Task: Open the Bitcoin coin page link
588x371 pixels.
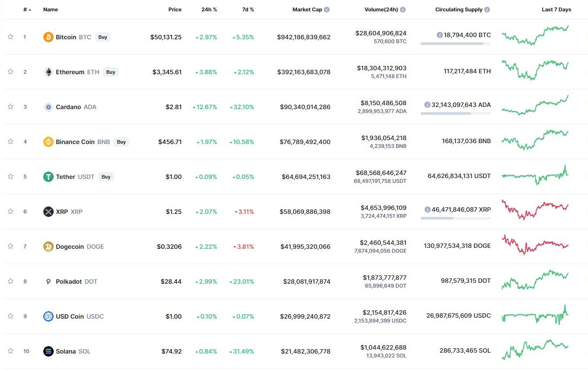Action: coord(66,37)
